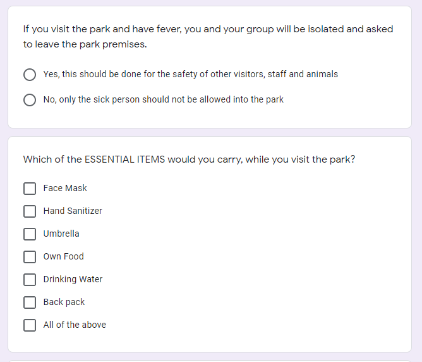Select the 'Yes, this should be done' radio button
The image size is (422, 362).
click(x=30, y=75)
